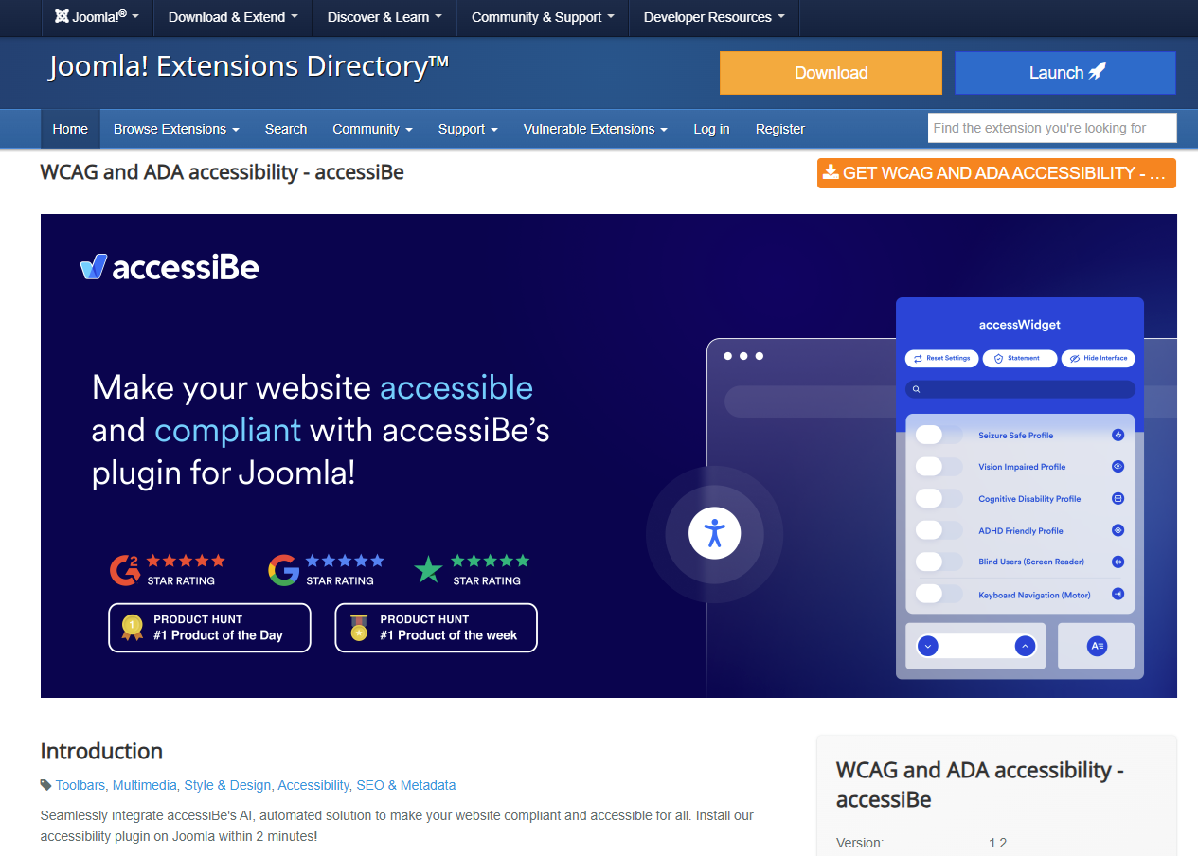
Task: Click the Get WCAG and ADA Accessibility button
Action: click(x=996, y=173)
